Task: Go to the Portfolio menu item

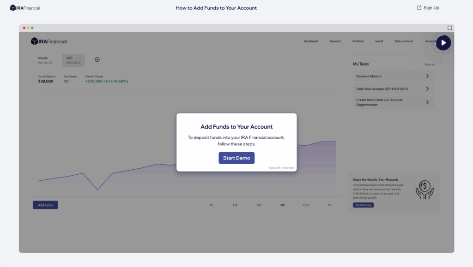Action: [358, 42]
